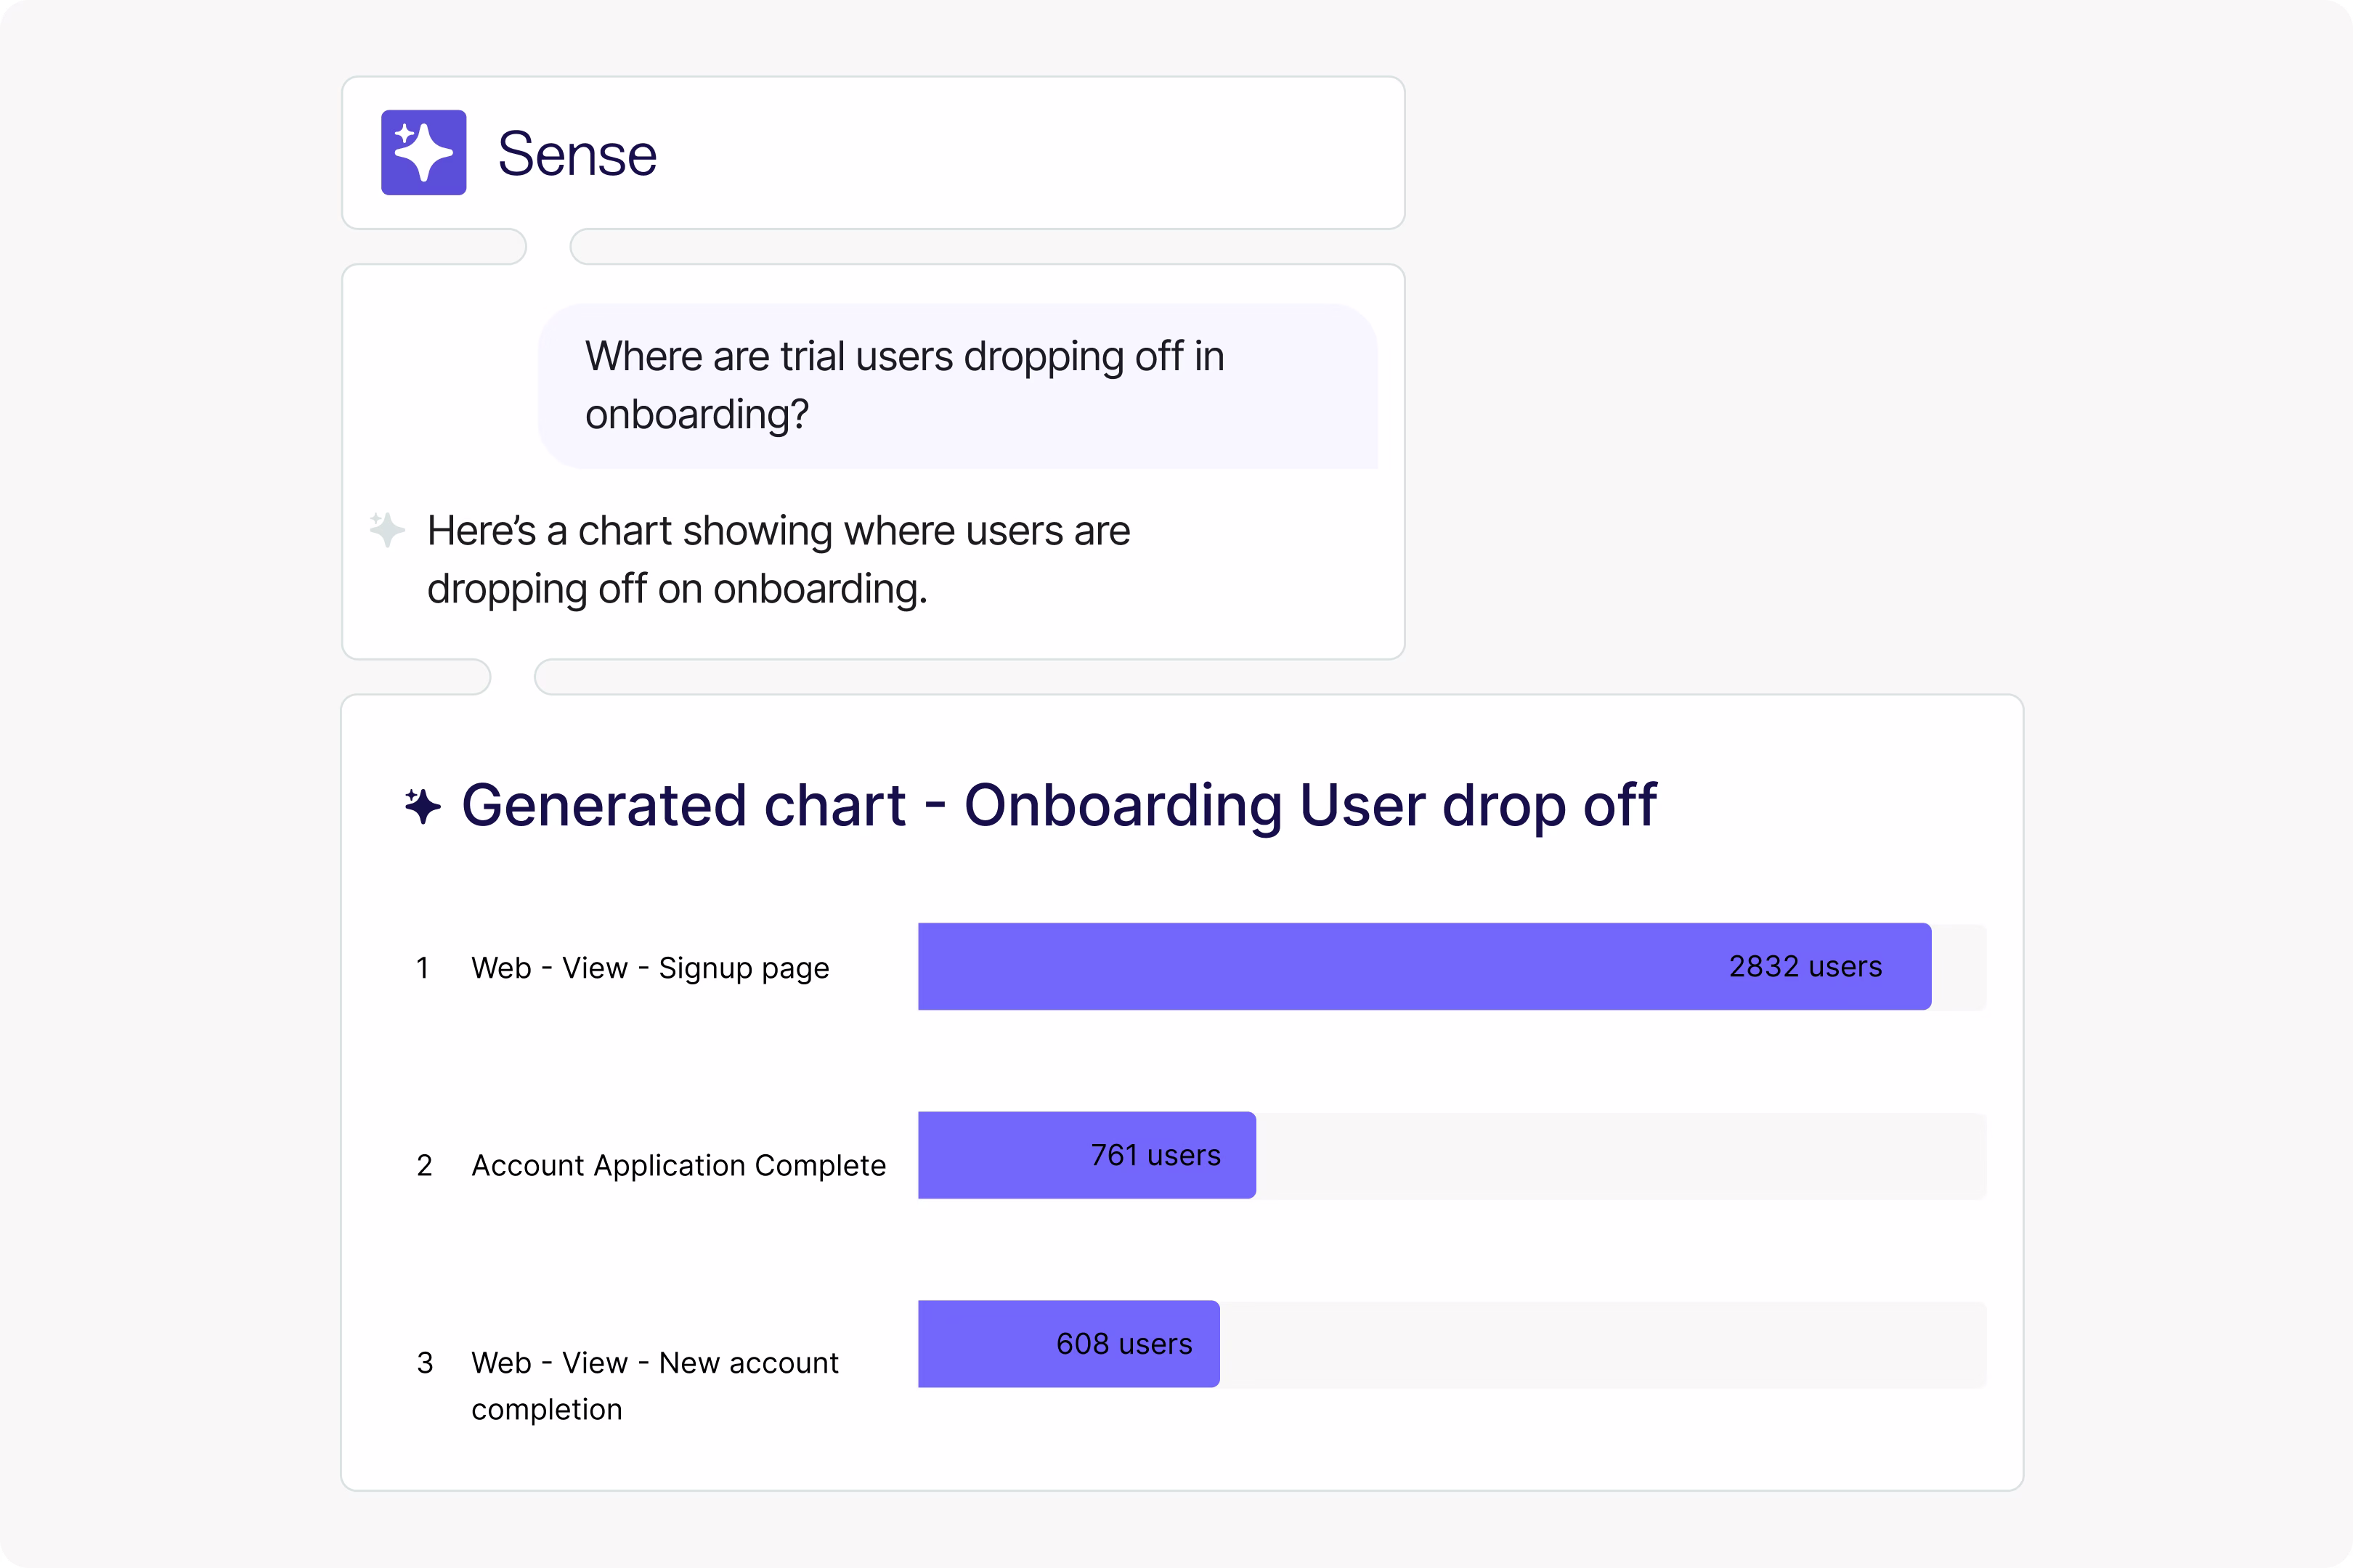Click step number 3 in the chart
The height and width of the screenshot is (1568, 2353).
(424, 1362)
